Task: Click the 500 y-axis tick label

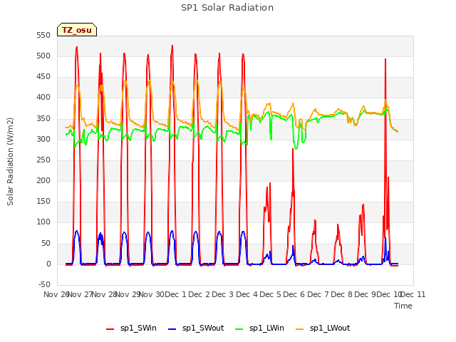Action: pyautogui.click(x=43, y=56)
